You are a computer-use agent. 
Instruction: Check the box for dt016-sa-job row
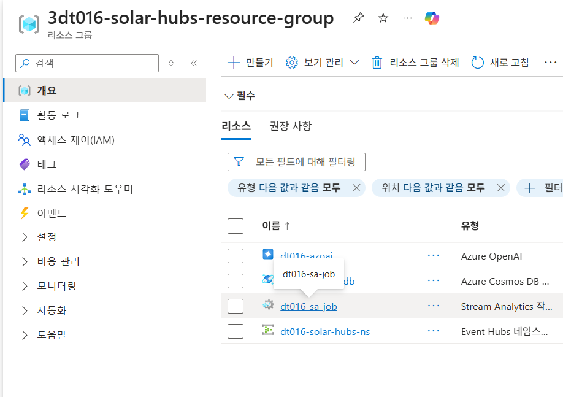tap(236, 306)
